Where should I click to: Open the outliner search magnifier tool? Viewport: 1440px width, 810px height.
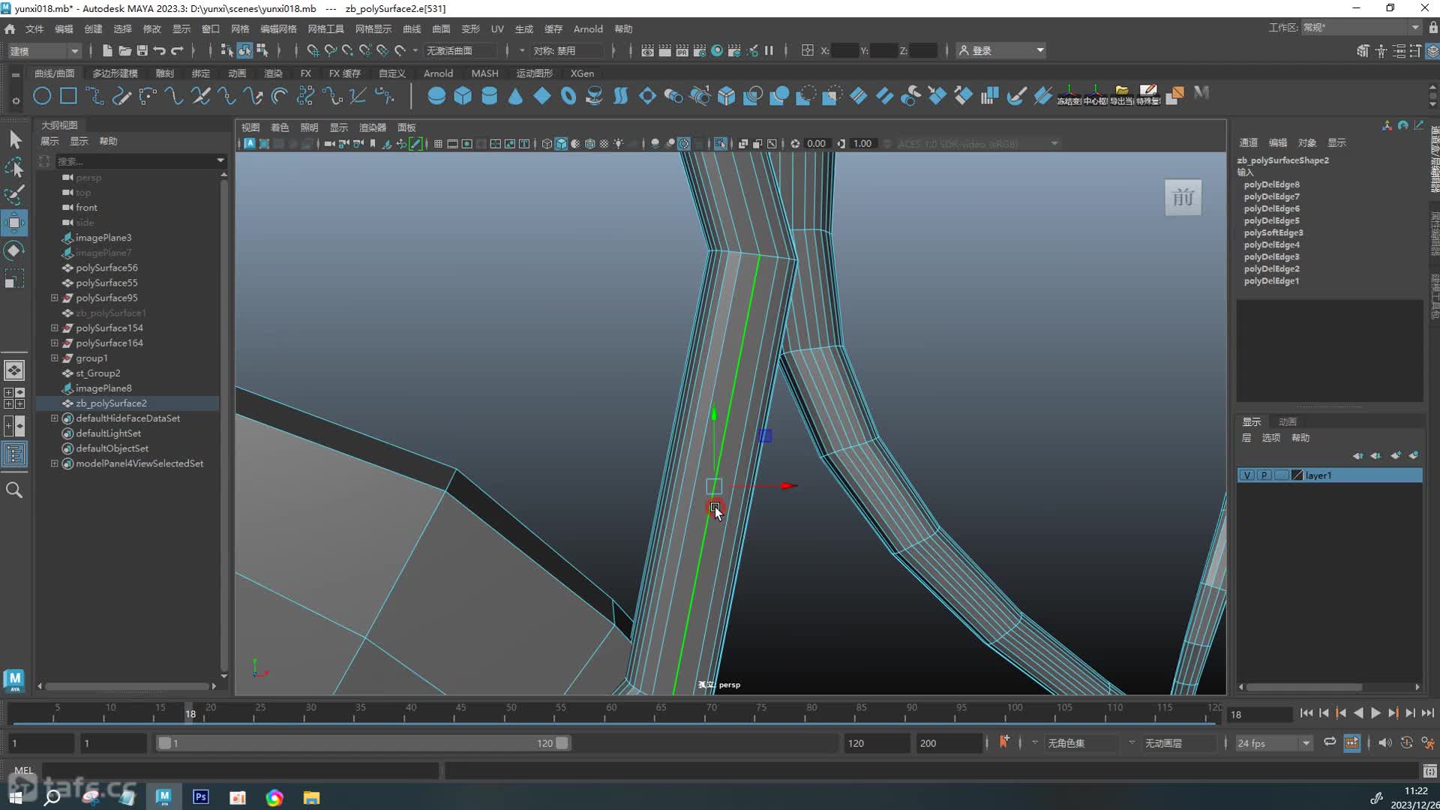tap(14, 490)
